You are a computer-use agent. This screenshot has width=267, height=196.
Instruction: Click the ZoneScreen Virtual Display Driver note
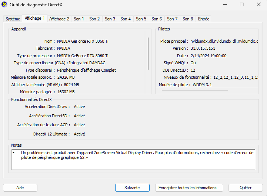click(x=137, y=155)
